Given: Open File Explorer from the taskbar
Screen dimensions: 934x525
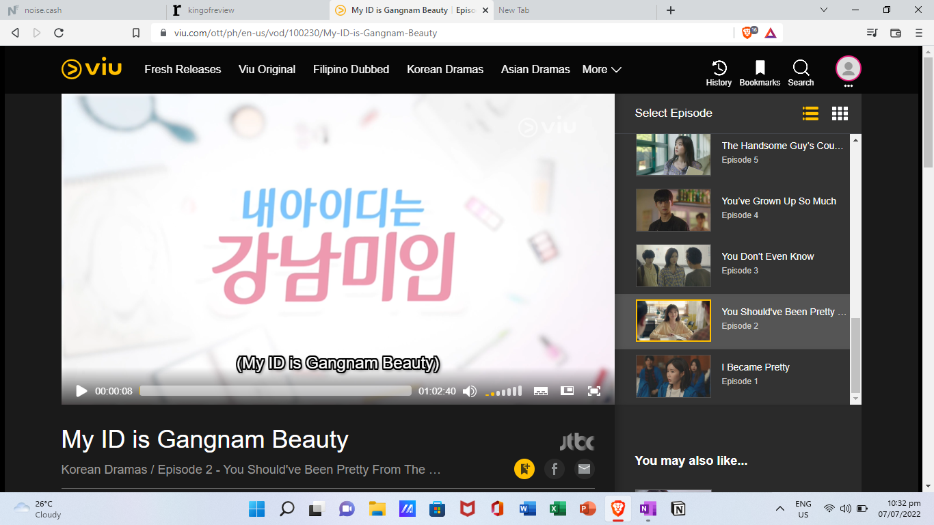Looking at the screenshot, I should pos(377,509).
